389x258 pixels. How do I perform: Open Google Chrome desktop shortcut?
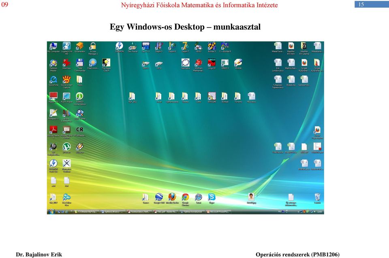[x=185, y=200]
